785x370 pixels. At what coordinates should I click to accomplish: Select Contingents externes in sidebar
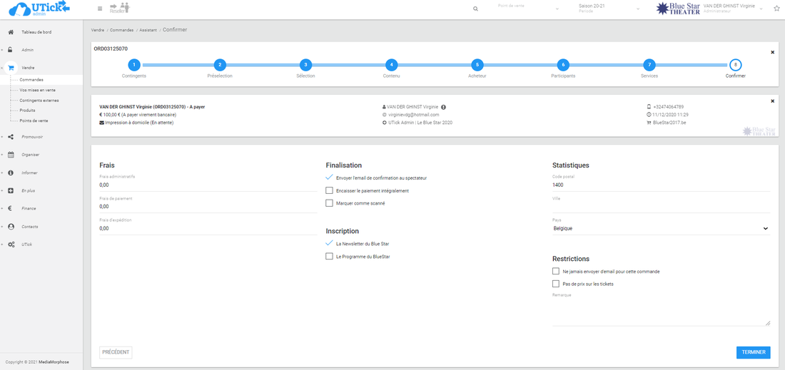39,101
